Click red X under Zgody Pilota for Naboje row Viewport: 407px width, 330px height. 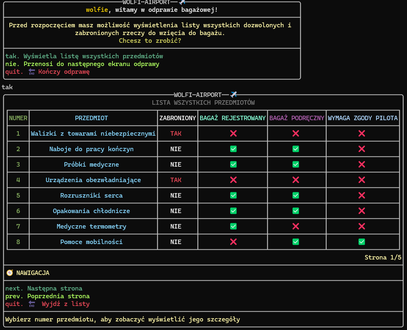coord(362,149)
